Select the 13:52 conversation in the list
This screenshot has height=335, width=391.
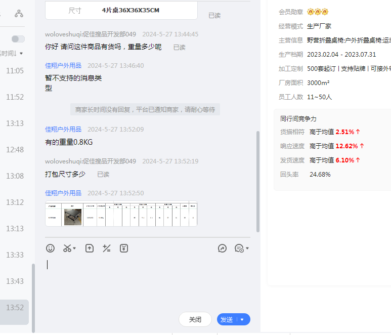[x=15, y=308]
